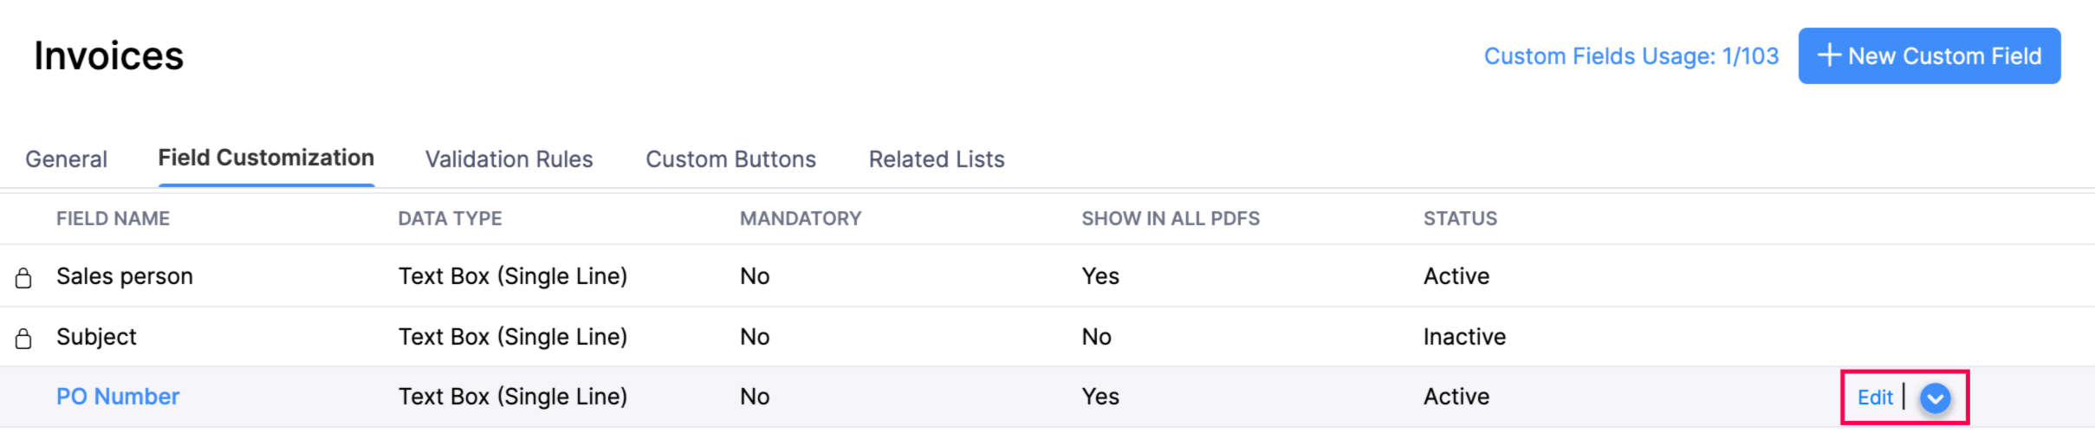This screenshot has width=2095, height=433.
Task: Click the DATA TYPE column header
Action: tap(450, 219)
